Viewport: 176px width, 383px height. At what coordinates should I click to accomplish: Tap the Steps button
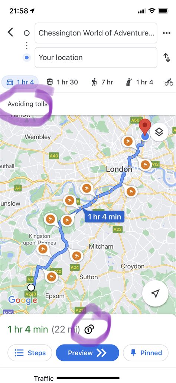30,353
